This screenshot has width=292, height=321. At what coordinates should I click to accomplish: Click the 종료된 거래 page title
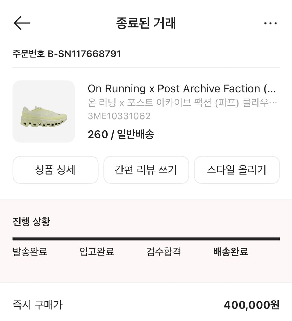coord(146,23)
